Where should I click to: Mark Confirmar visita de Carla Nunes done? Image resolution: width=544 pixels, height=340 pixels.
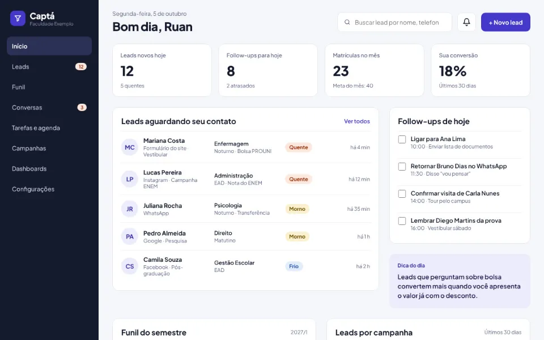402,194
